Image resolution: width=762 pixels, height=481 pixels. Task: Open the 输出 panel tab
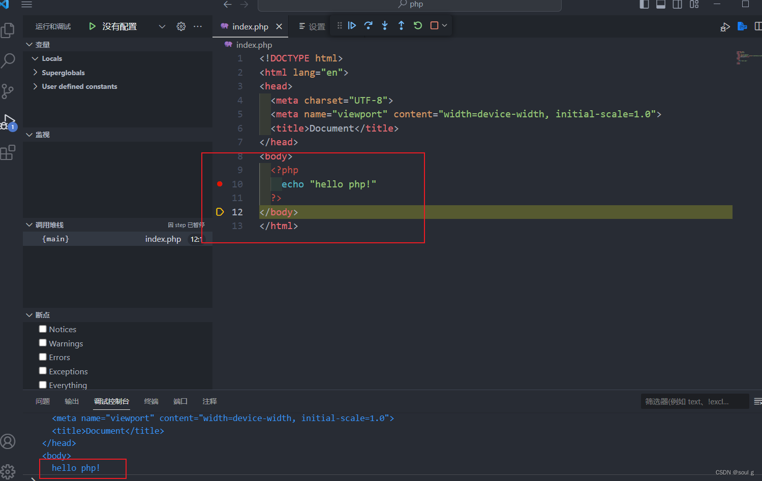[72, 401]
